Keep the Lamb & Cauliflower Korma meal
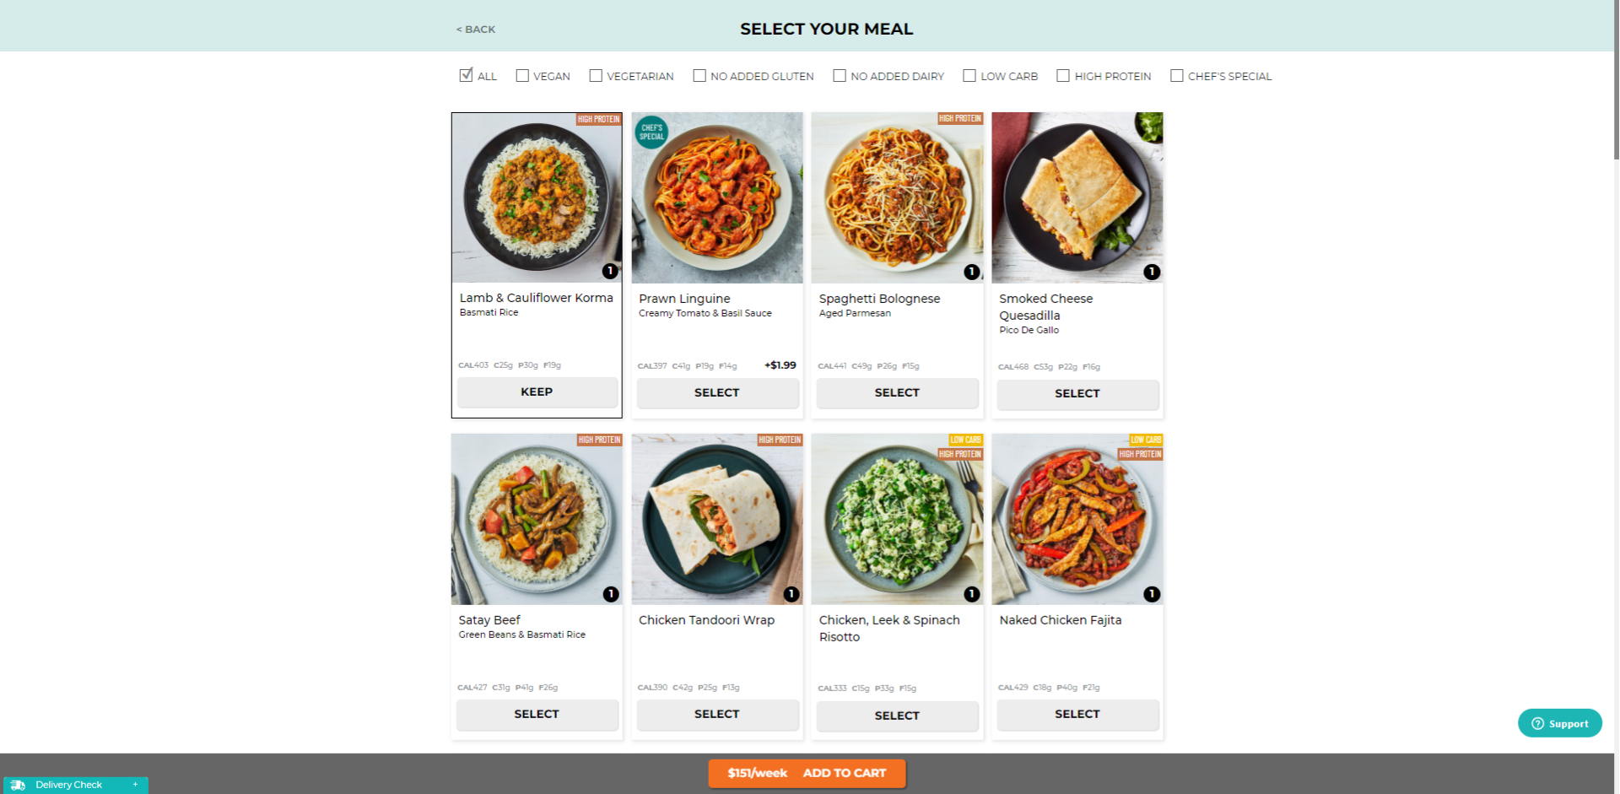 click(537, 392)
